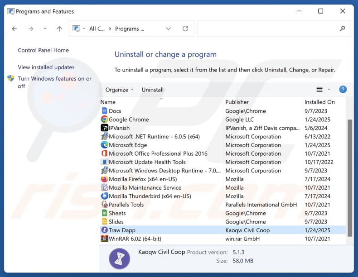The width and height of the screenshot is (358, 277).
Task: Click win.rar GmbH publisher cell
Action: tap(242, 239)
